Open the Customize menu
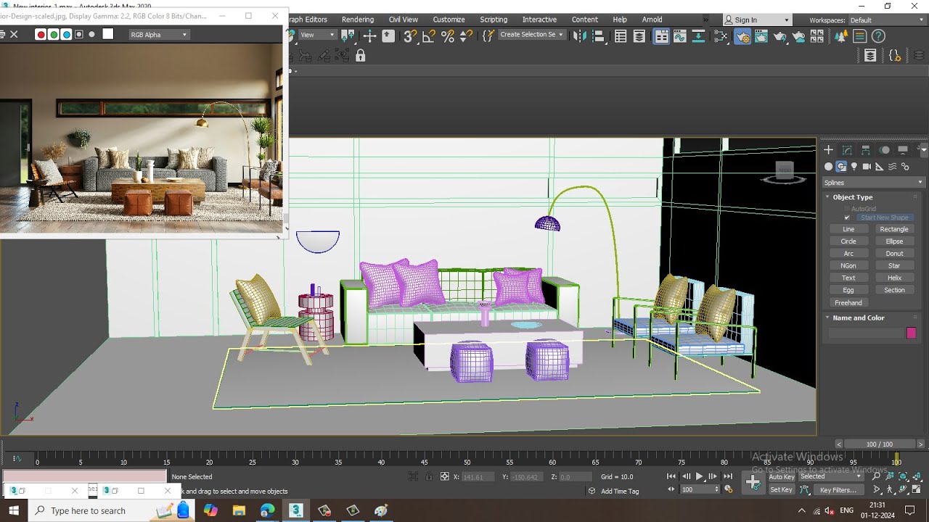 coord(449,20)
